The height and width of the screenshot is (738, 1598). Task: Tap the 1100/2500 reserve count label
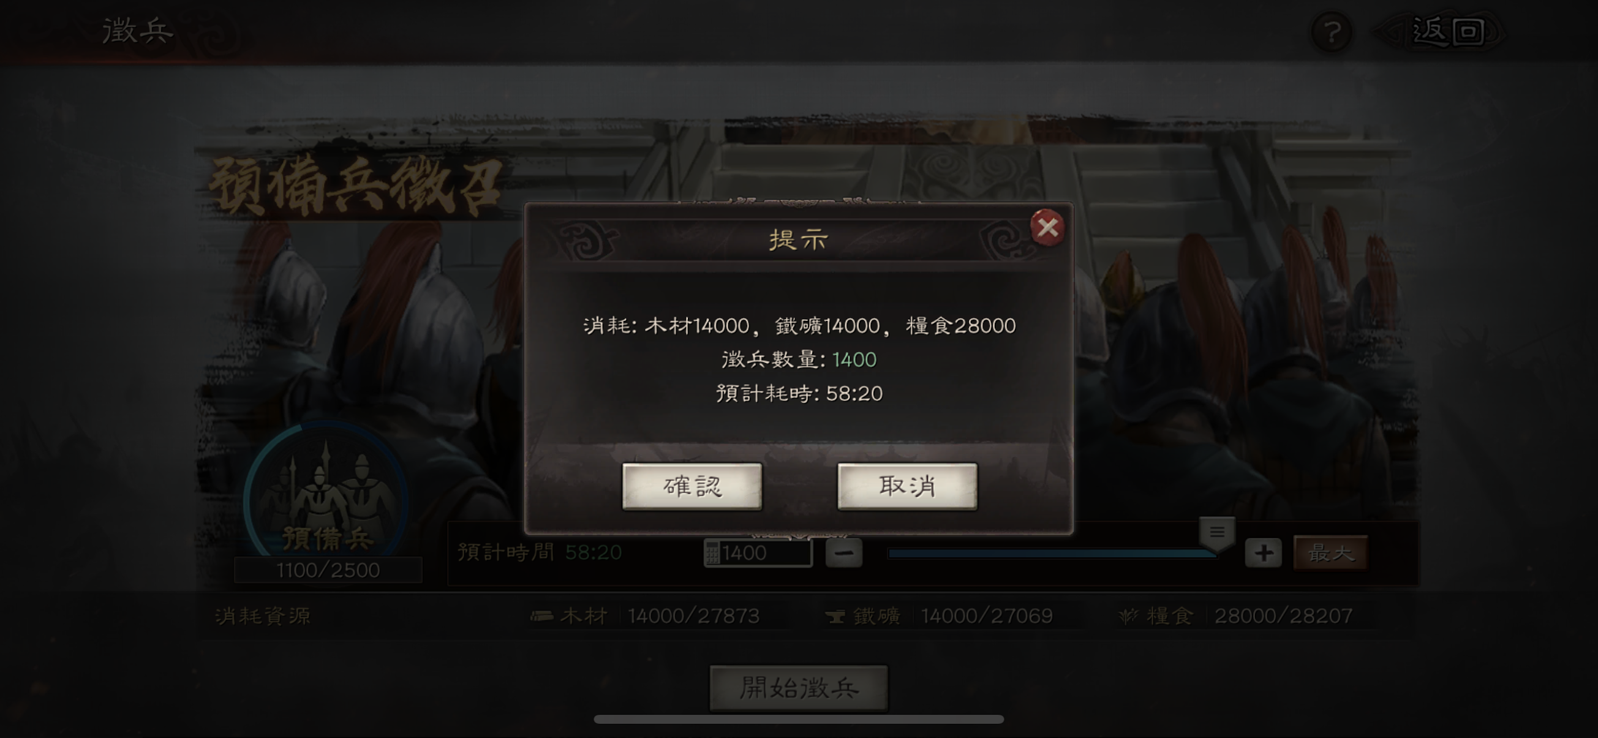point(328,570)
